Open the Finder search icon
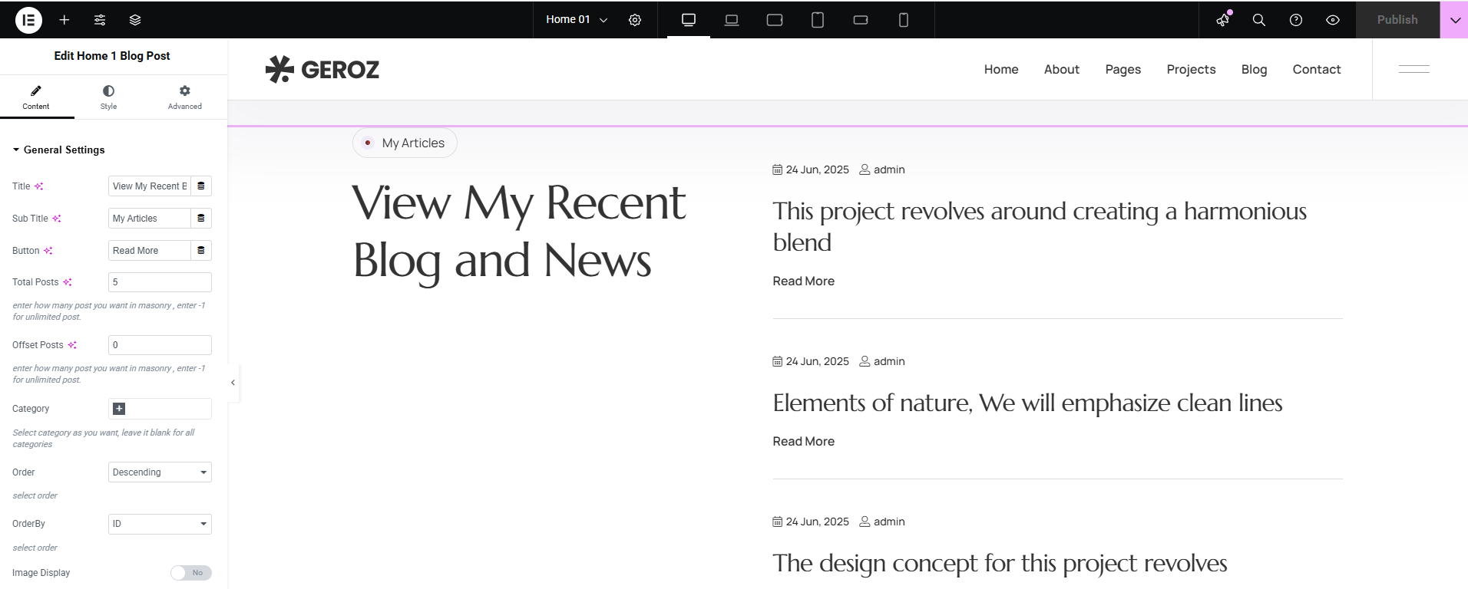1468x589 pixels. [x=1259, y=20]
